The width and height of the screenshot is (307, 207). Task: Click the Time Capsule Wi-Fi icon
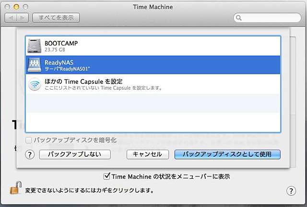click(x=35, y=84)
